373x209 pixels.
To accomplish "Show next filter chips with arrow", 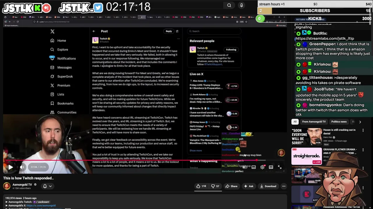I will point(360,122).
